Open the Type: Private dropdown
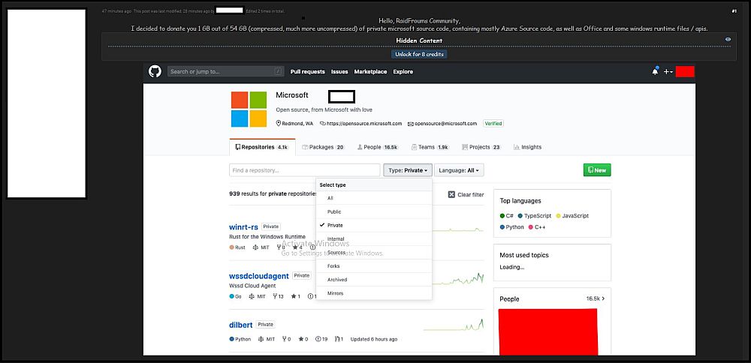The image size is (751, 363). coord(408,170)
